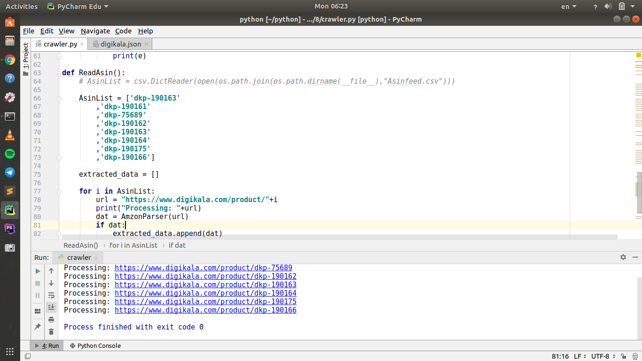Collapse the AsinList list fold at line 66
The height and width of the screenshot is (361, 642).
tap(59, 98)
